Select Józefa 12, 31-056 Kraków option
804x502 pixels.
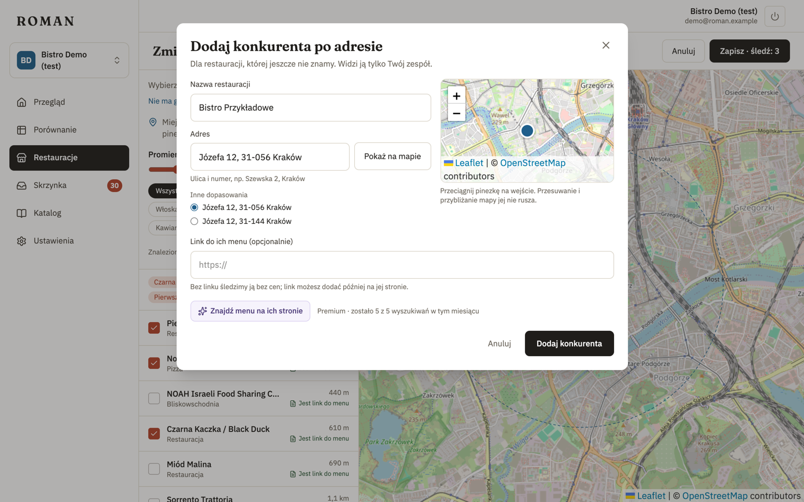pos(194,207)
